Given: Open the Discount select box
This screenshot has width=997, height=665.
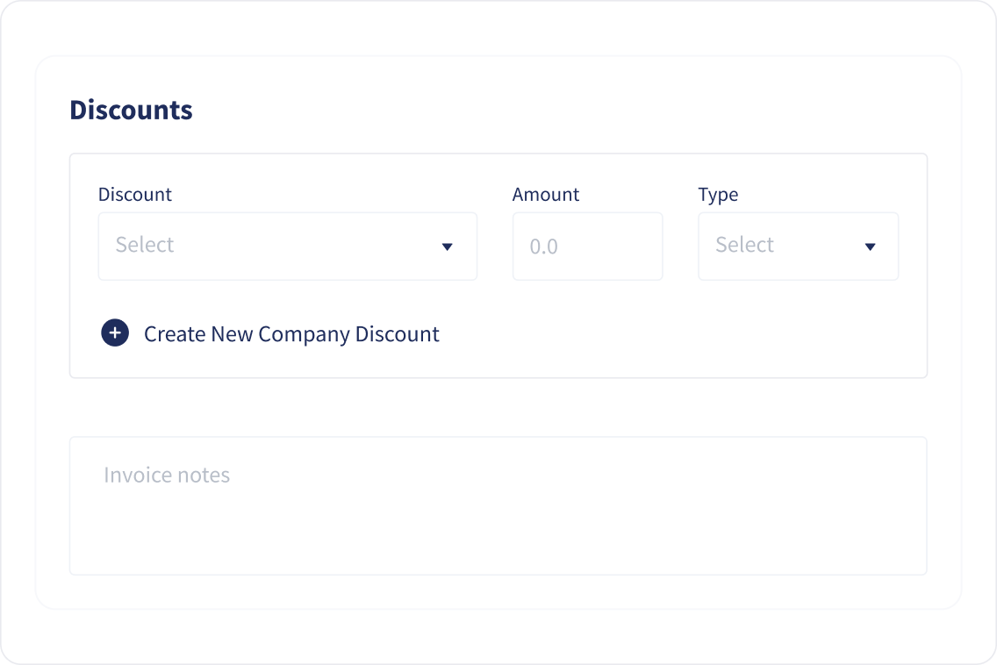Looking at the screenshot, I should 287,246.
